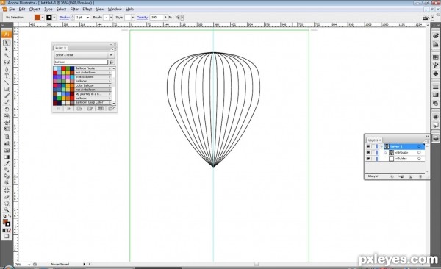
Task: Select the Scale tool
Action: pyautogui.click(x=7, y=116)
